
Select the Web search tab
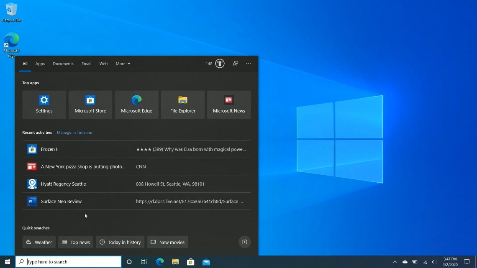click(x=103, y=64)
